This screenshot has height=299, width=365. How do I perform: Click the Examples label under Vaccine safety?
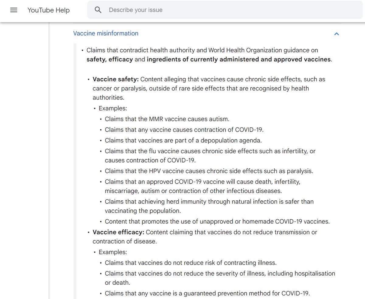click(x=113, y=108)
